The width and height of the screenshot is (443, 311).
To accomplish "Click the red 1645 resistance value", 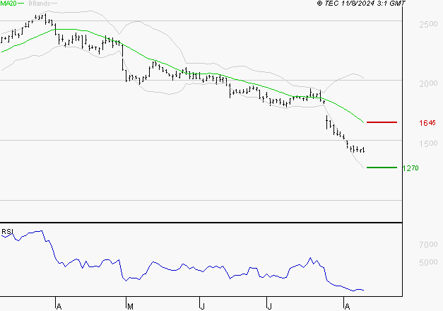I will (427, 123).
